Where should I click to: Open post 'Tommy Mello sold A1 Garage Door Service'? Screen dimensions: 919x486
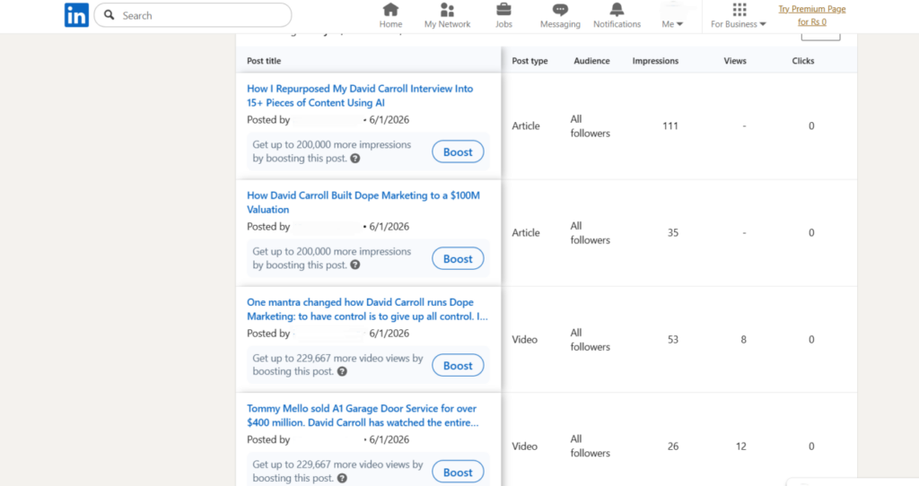tap(363, 415)
